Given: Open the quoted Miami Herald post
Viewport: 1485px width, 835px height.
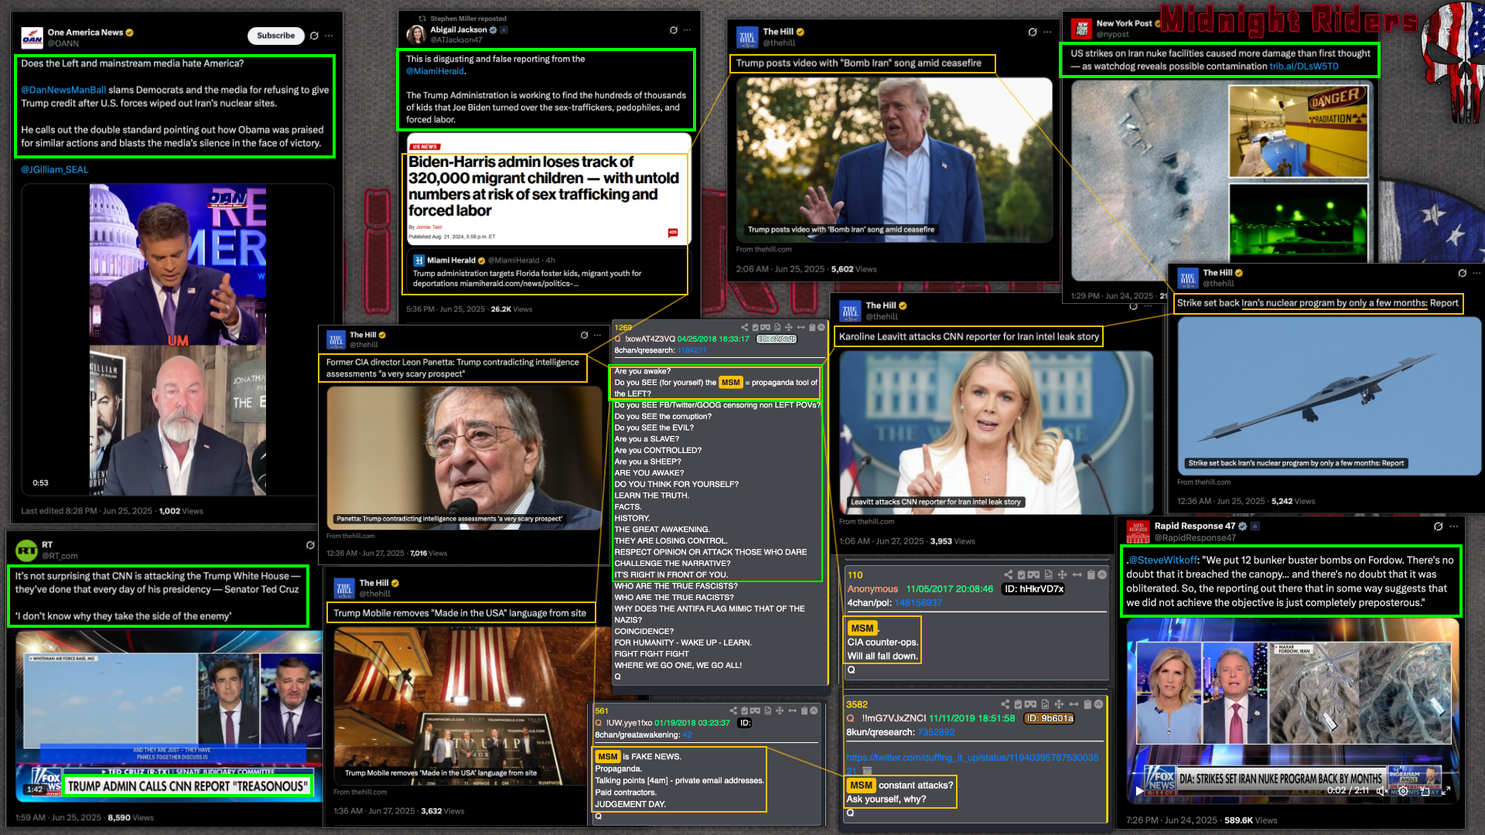Looking at the screenshot, I should [547, 271].
